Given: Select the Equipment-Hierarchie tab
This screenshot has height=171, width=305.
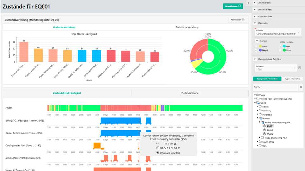Looking at the screenshot, I should 267,79.
